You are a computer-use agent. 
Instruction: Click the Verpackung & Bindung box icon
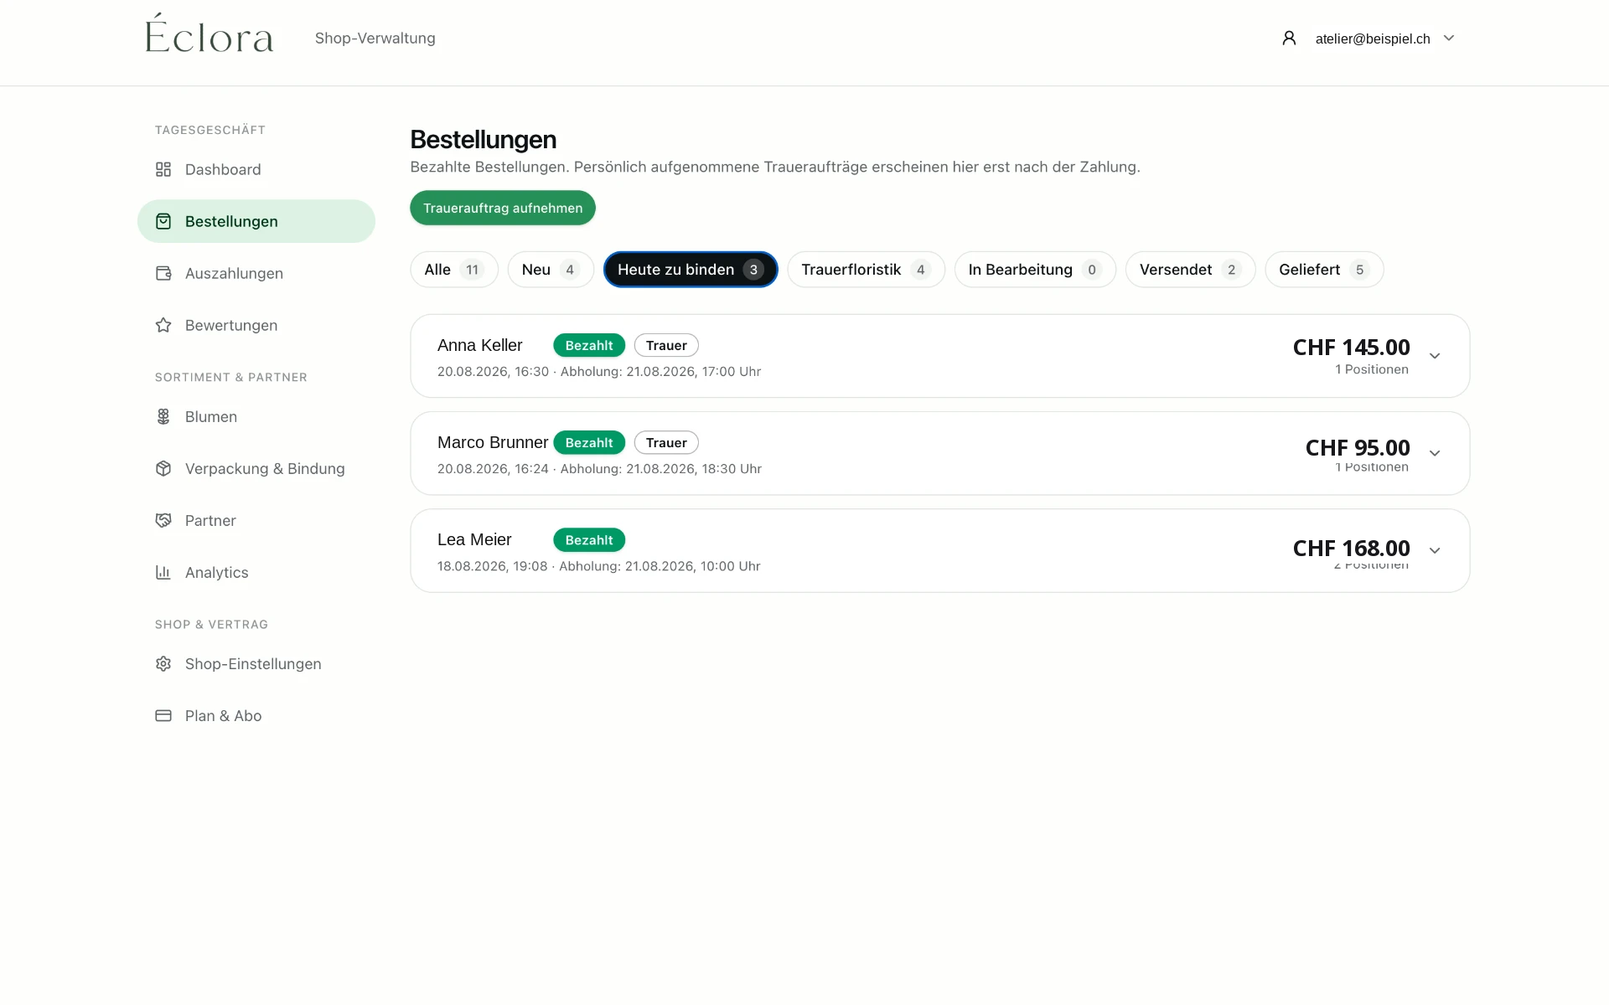coord(163,468)
